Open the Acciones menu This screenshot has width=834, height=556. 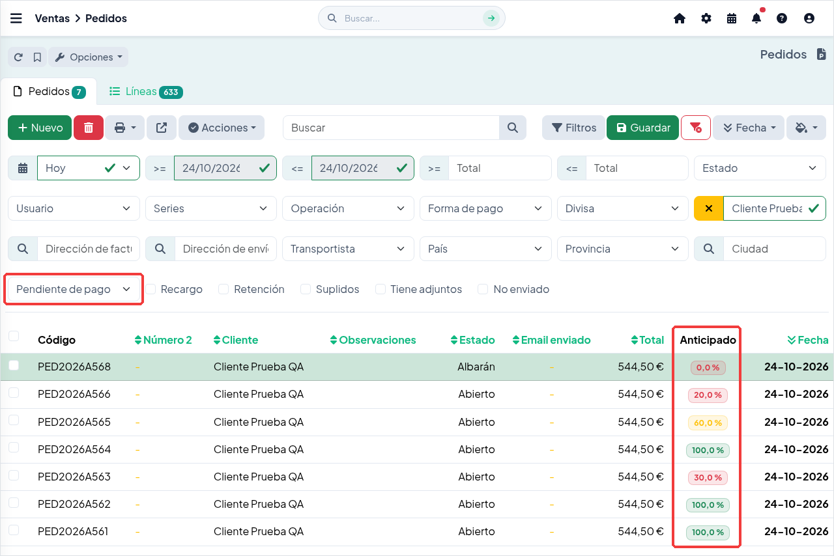(x=222, y=128)
